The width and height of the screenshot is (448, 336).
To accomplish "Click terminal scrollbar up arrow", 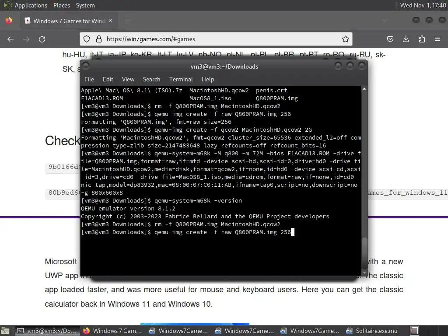I will [x=364, y=89].
